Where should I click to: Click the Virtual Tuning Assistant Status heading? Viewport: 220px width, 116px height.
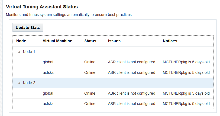42,6
